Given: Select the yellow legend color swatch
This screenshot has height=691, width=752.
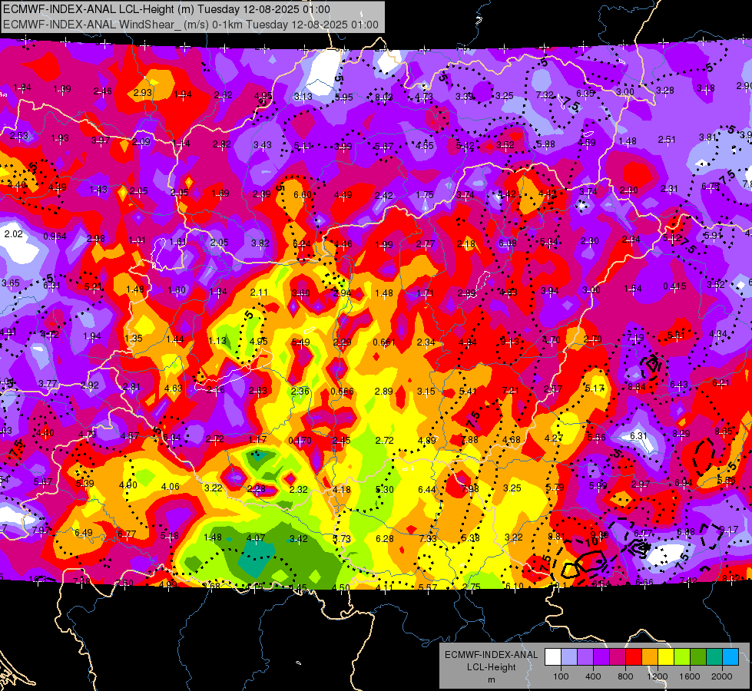Looking at the screenshot, I should click(x=666, y=657).
